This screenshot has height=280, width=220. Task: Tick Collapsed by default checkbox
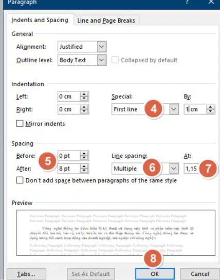click(115, 60)
